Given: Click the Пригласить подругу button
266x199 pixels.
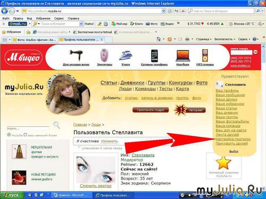Looking at the screenshot, I should point(151,110).
